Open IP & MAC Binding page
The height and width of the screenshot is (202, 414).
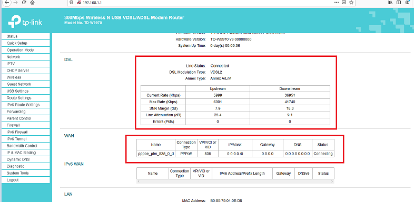(x=26, y=153)
